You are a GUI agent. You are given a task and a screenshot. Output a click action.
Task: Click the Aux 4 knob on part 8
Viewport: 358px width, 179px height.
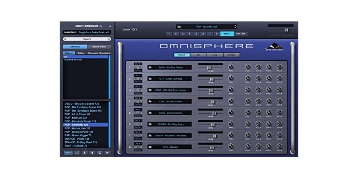279,147
